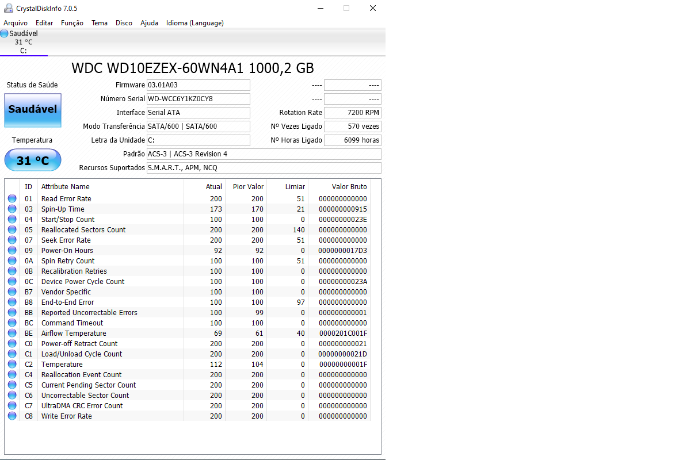679x460 pixels.
Task: Click the status icon for Current Pending Sector Count
Action: point(12,385)
